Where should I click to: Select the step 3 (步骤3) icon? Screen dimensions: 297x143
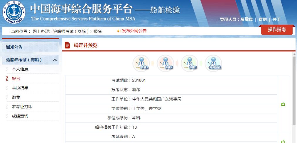tap(189, 63)
